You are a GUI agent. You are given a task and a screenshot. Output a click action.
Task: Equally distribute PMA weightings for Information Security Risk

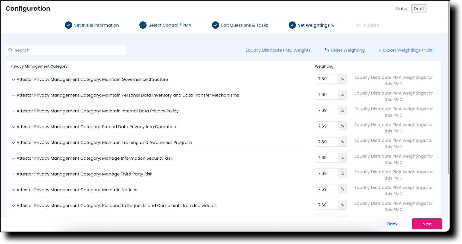[394, 159]
